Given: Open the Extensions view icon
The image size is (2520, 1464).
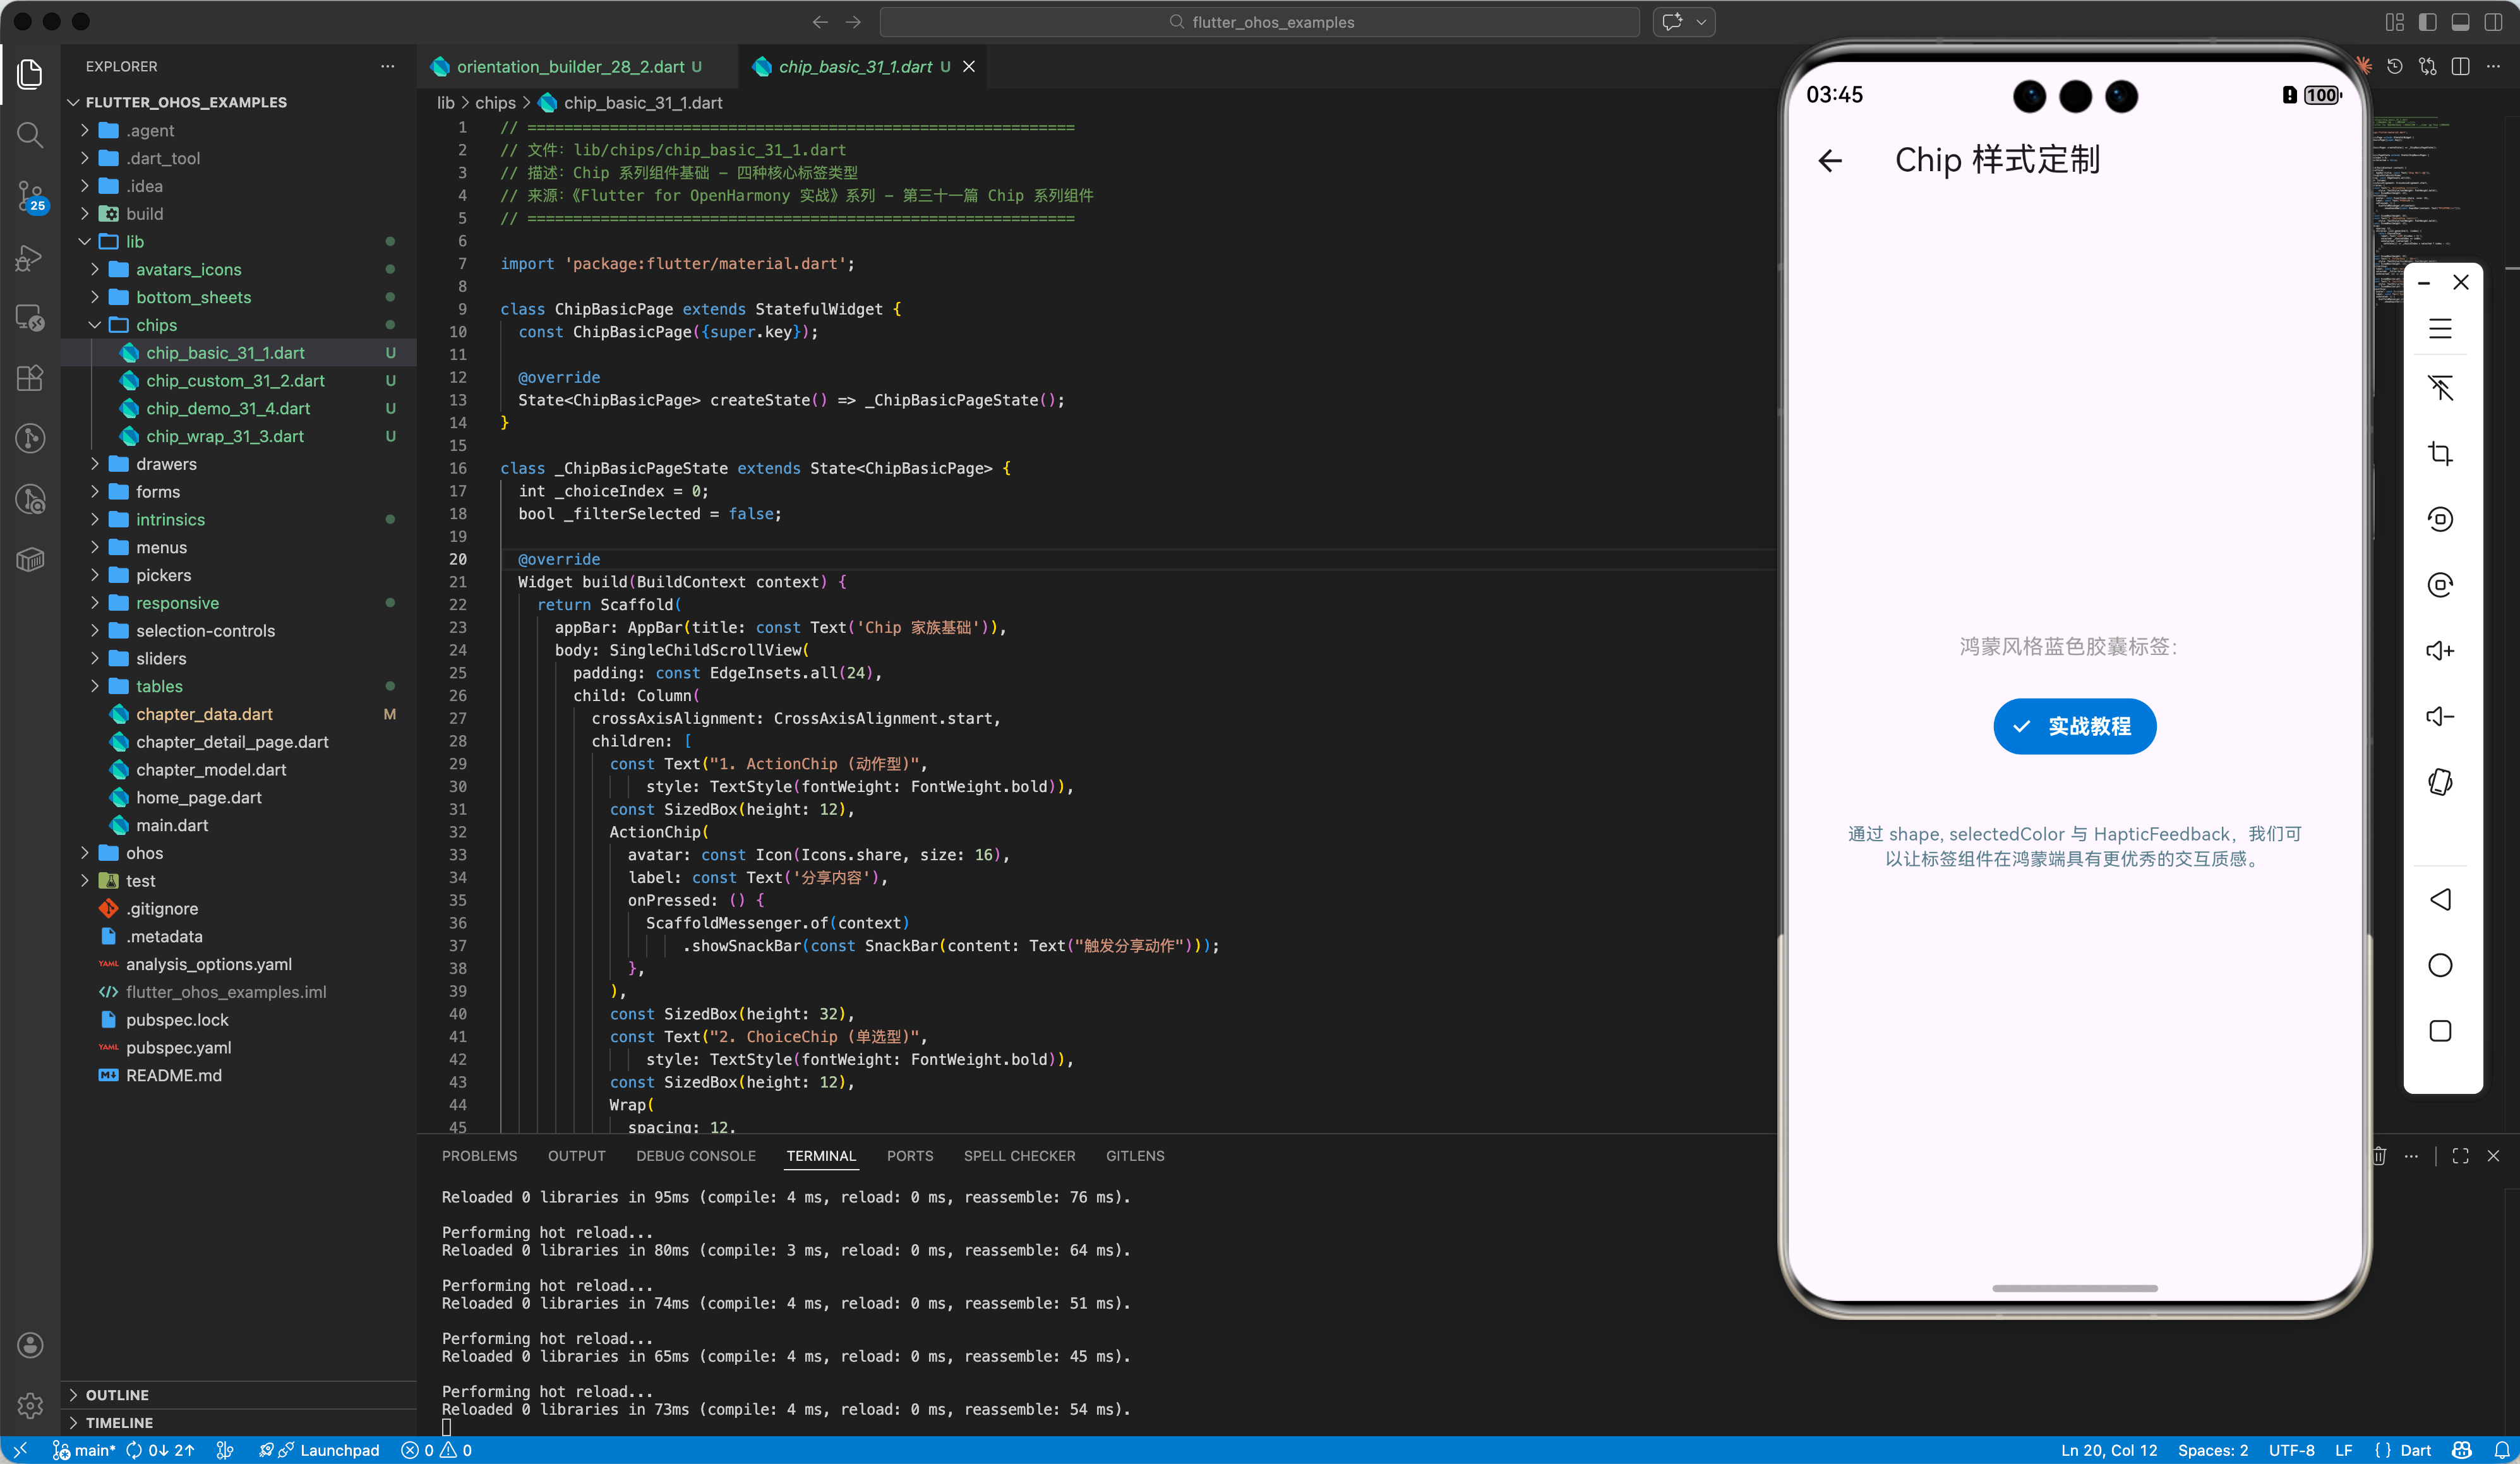Looking at the screenshot, I should (30, 378).
